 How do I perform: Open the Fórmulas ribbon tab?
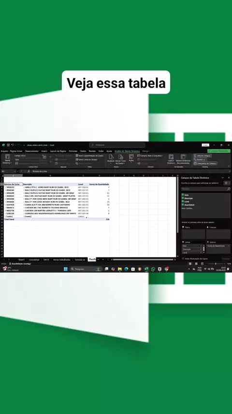click(73, 151)
